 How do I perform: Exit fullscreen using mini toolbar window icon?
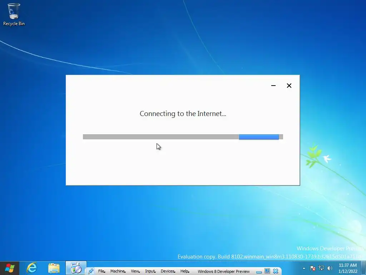coord(267,271)
